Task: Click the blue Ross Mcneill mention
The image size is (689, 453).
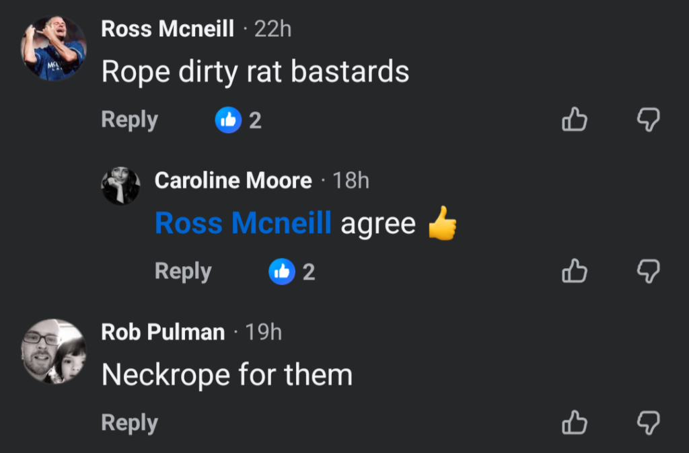Action: click(243, 223)
